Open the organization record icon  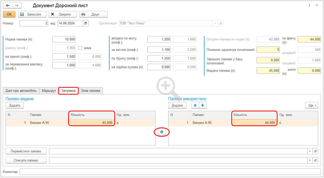click(x=221, y=23)
